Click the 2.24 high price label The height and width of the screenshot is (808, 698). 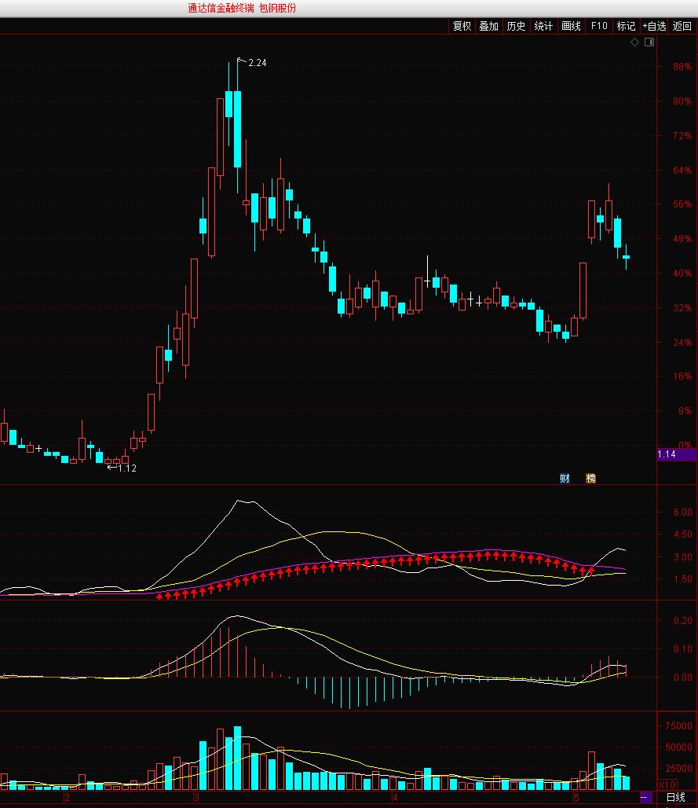click(258, 63)
